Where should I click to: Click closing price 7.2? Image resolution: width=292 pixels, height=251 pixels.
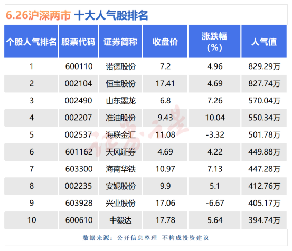click(165, 66)
